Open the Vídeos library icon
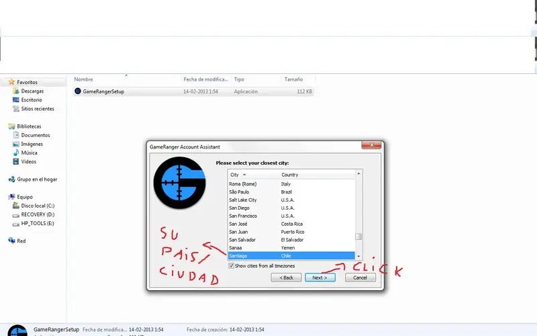Image resolution: width=537 pixels, height=336 pixels. pos(15,161)
